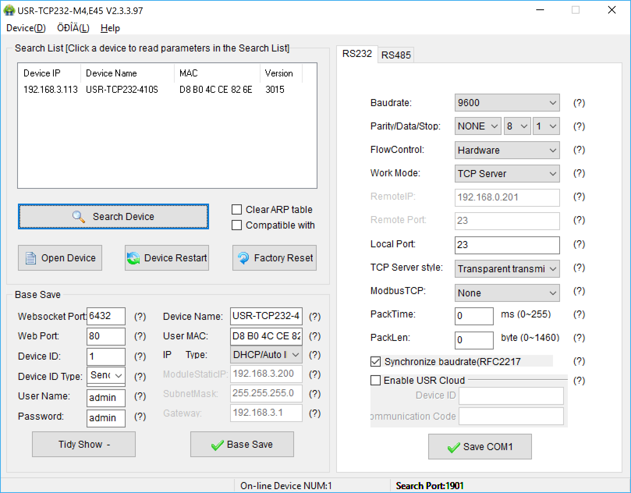631x493 pixels.
Task: Click the (?) help beside Baudrate
Action: [x=579, y=103]
